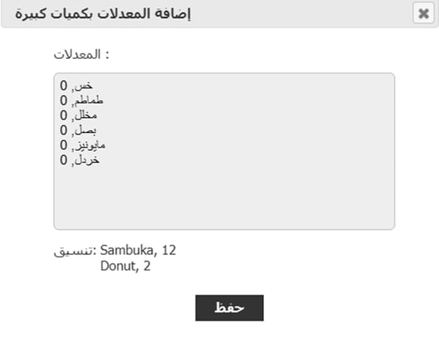Place cursor on the خردل line
The width and height of the screenshot is (439, 343).
point(80,160)
